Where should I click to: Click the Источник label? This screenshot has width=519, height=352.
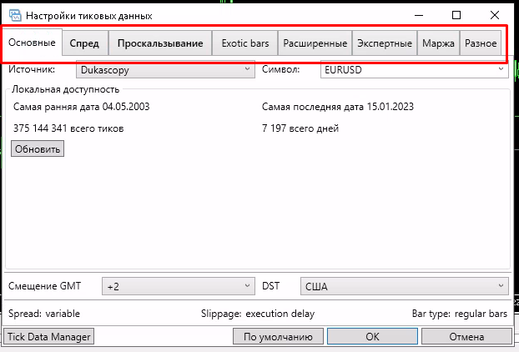tap(32, 69)
